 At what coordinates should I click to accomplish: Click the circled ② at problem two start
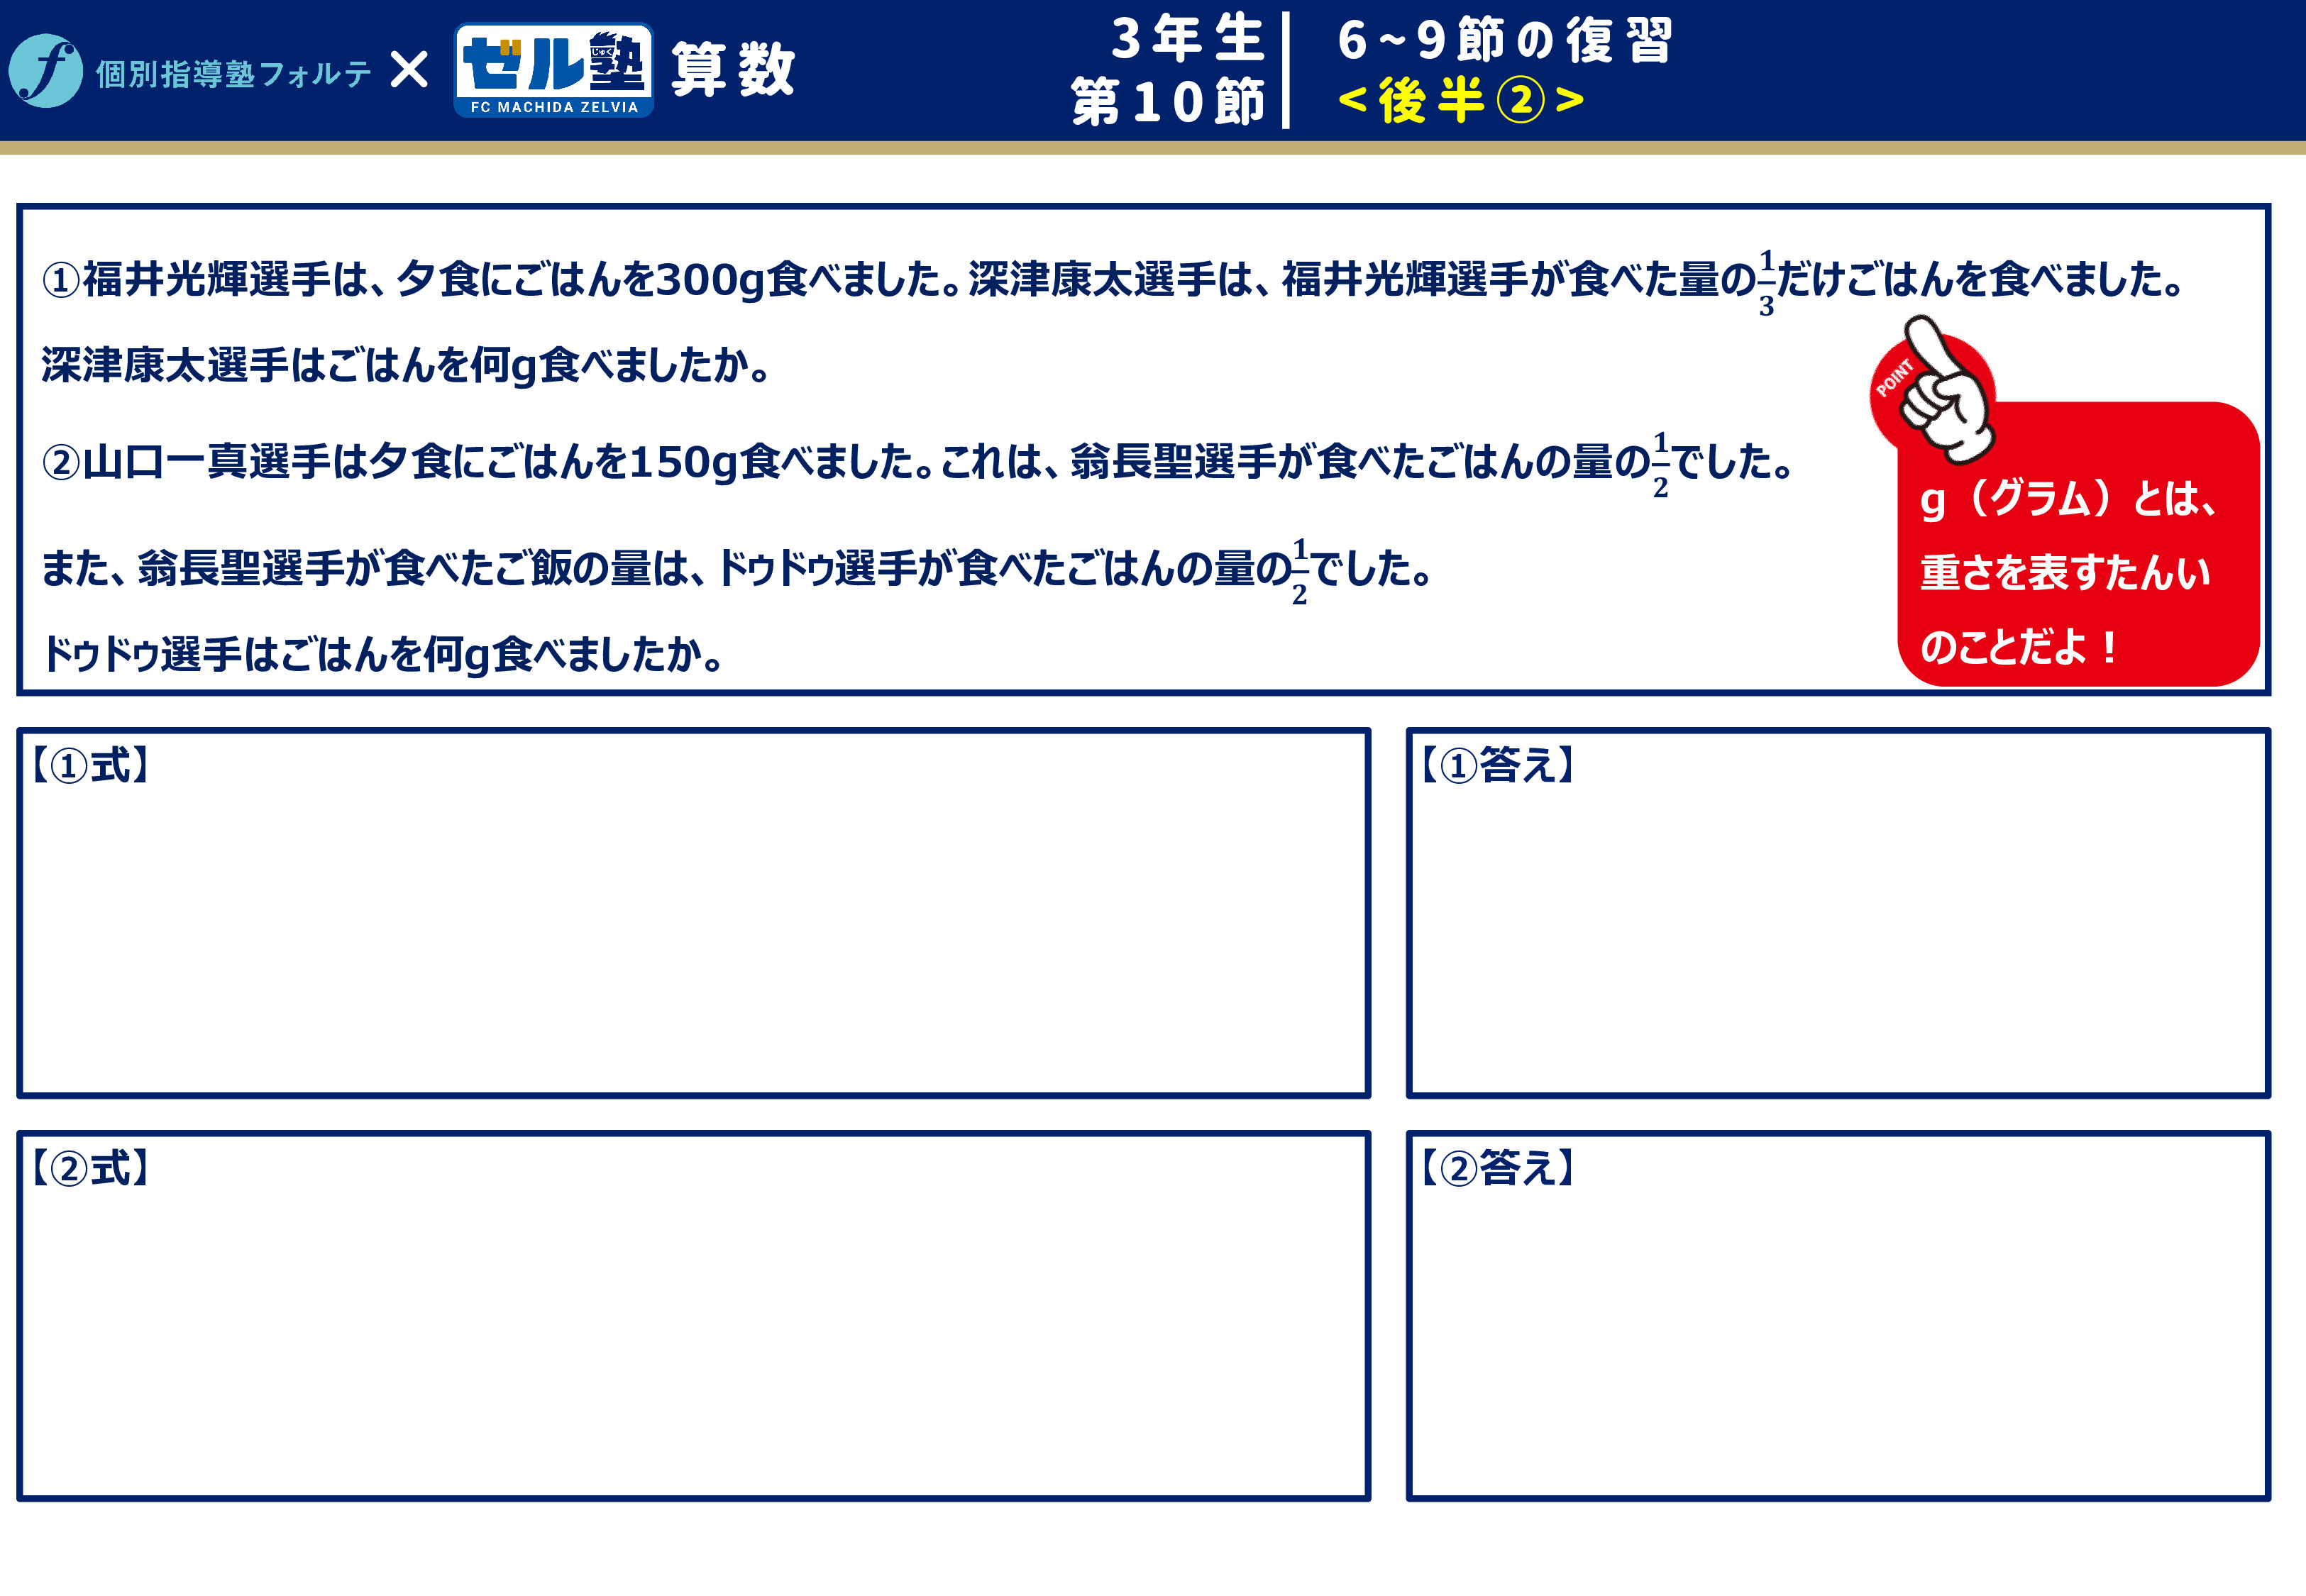(60, 463)
